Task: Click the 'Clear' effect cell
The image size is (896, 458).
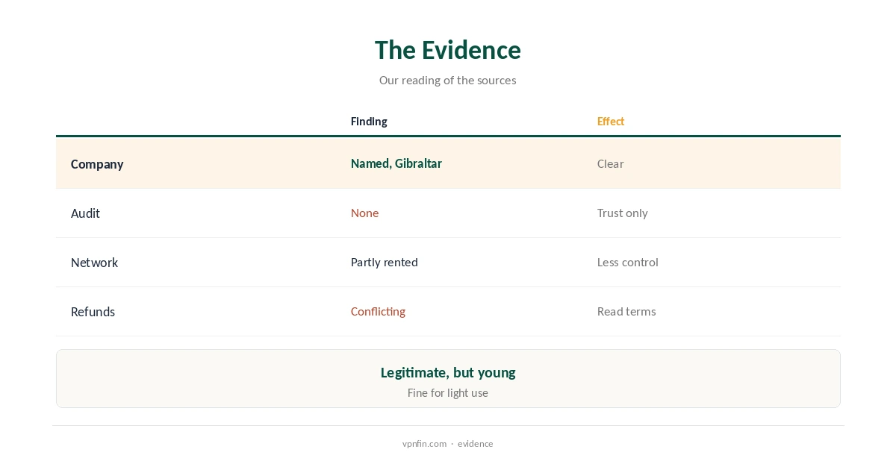Action: [610, 163]
